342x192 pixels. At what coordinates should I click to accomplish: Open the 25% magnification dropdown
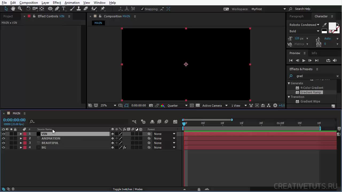[108, 106]
